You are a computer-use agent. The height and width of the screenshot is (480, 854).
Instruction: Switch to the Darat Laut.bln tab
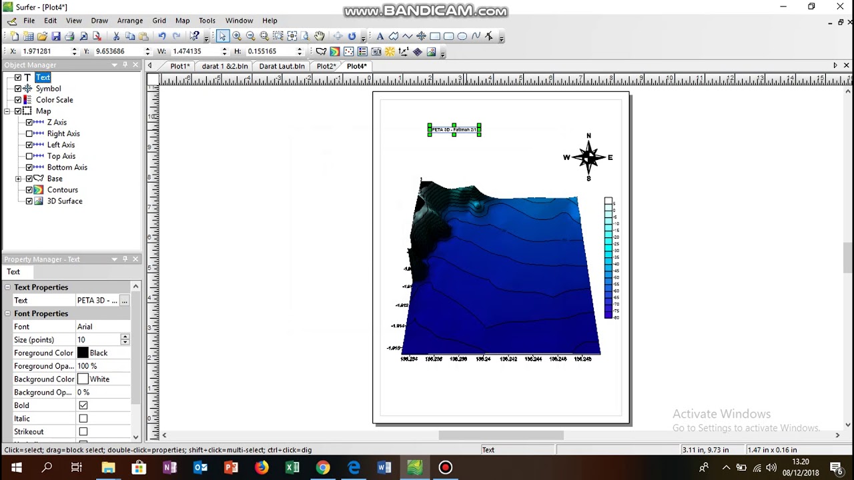(x=282, y=66)
